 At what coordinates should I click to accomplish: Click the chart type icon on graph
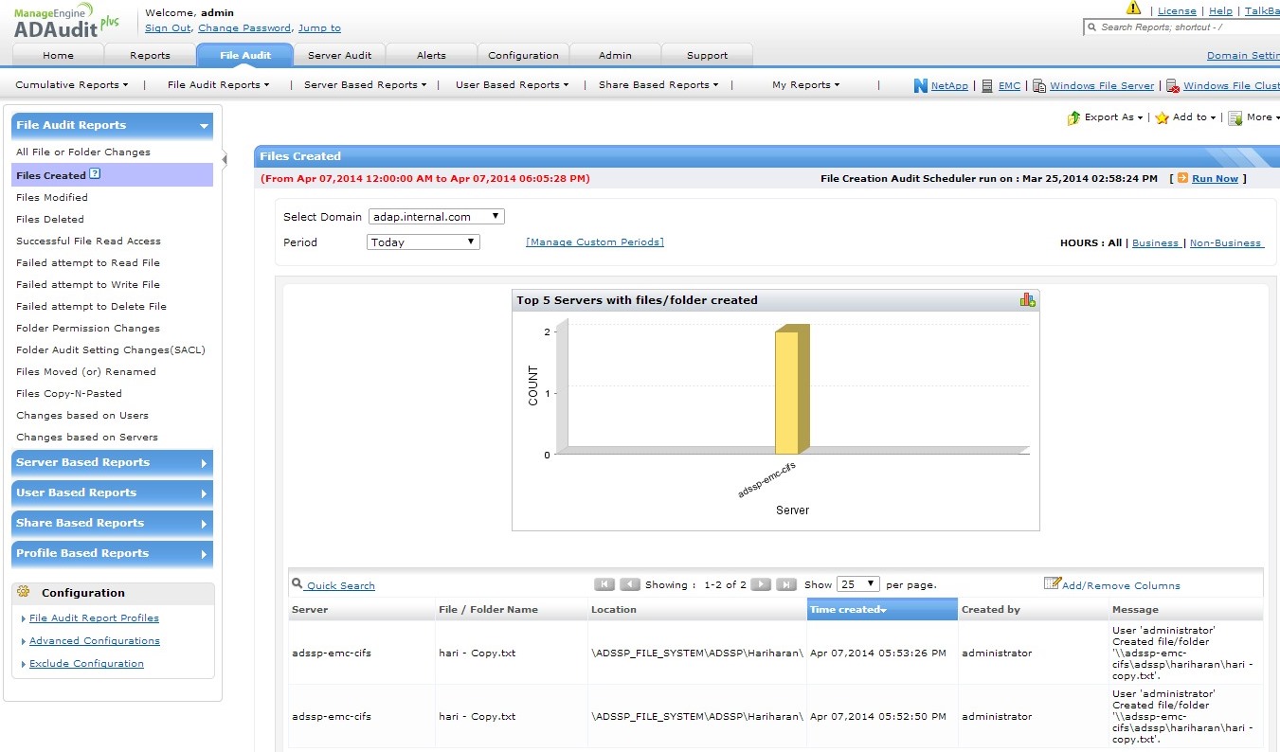pyautogui.click(x=1027, y=300)
